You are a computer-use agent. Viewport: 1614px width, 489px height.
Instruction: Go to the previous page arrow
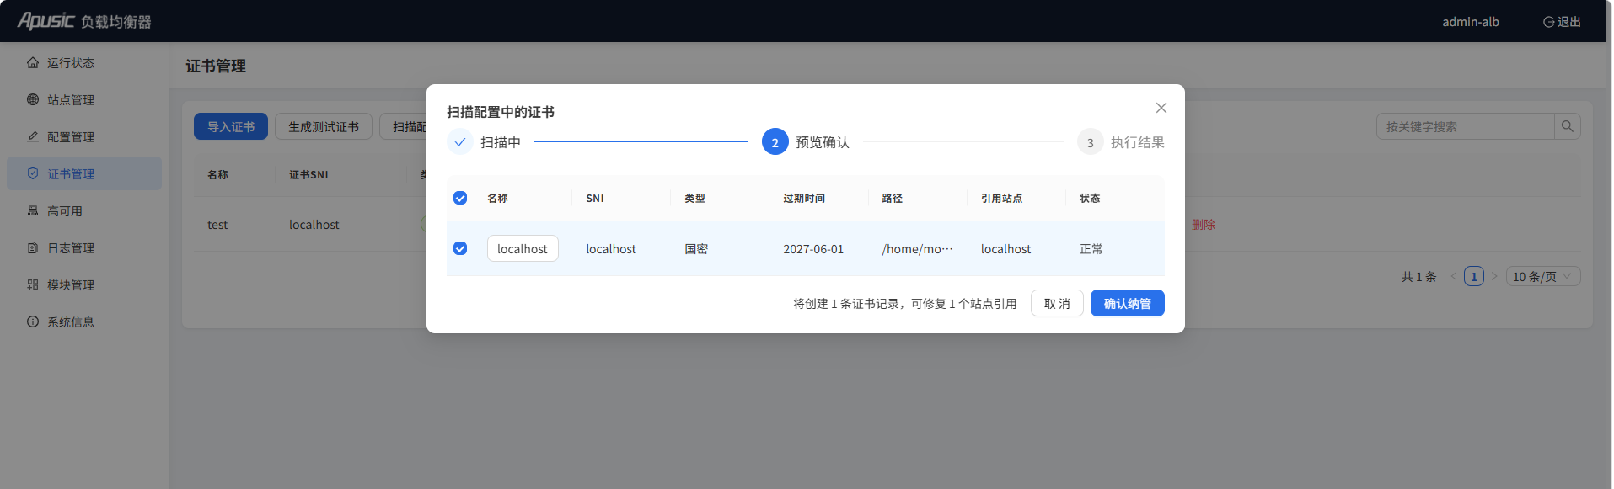[1454, 276]
